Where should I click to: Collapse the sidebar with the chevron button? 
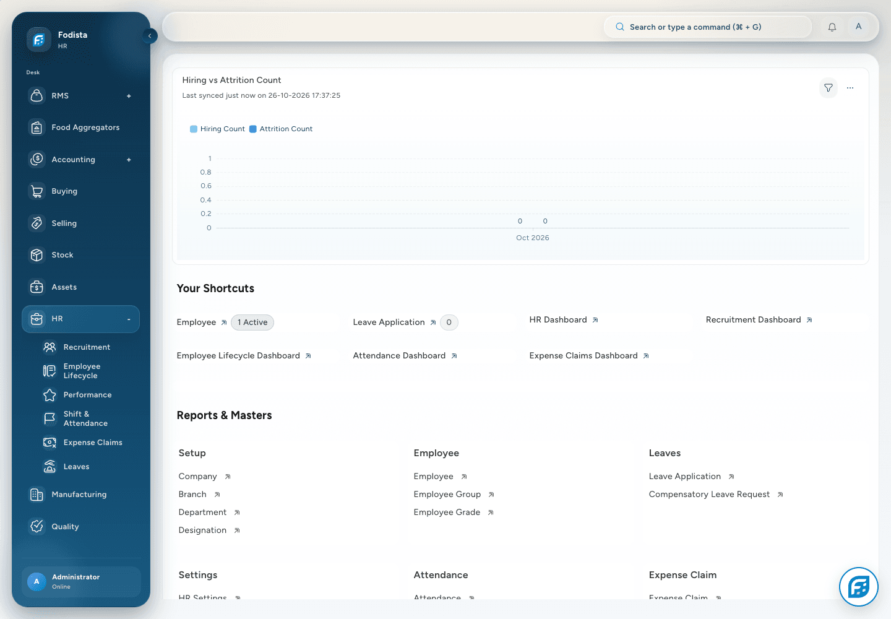pyautogui.click(x=150, y=36)
